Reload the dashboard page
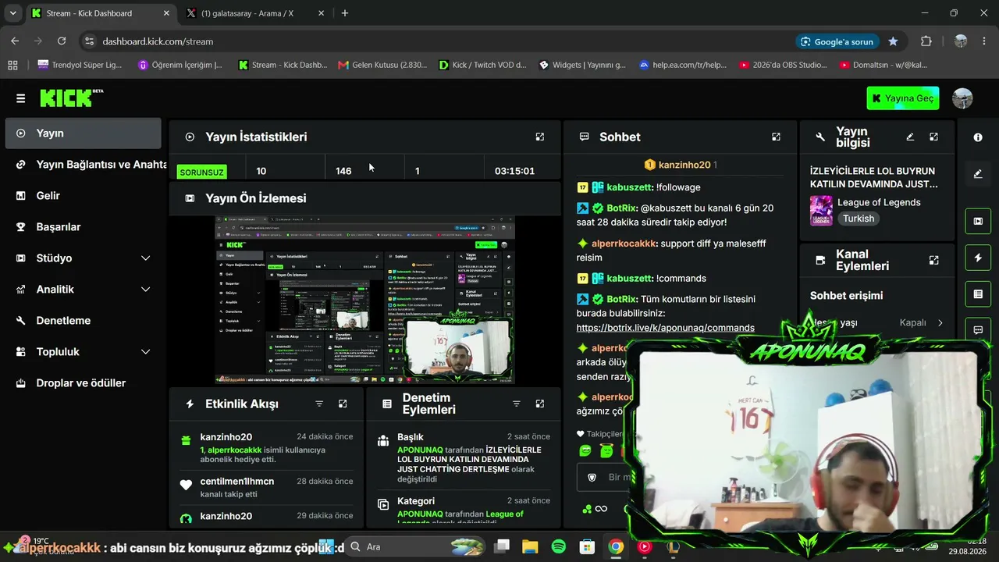The width and height of the screenshot is (999, 562). coord(62,41)
